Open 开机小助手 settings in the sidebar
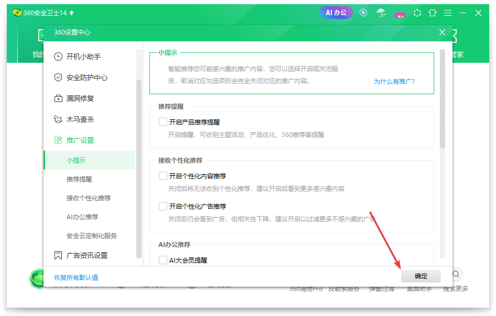 [x=84, y=57]
